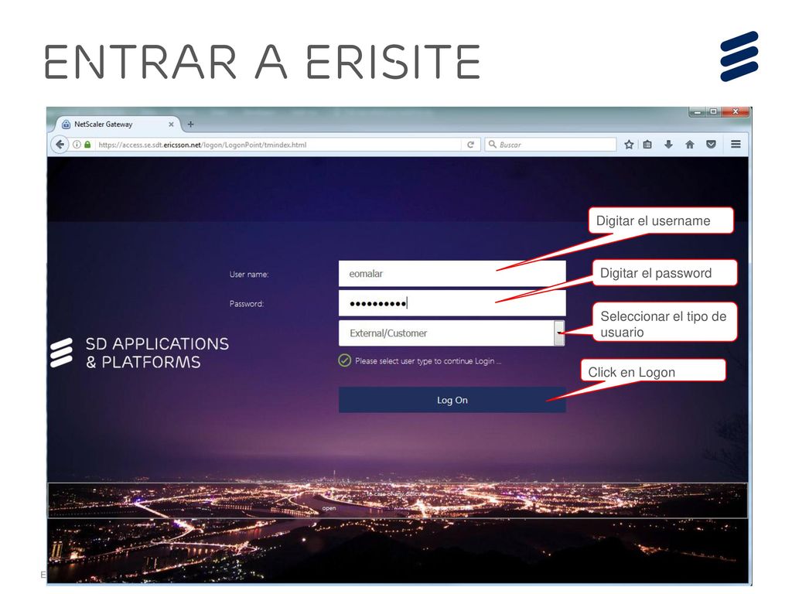This screenshot has width=792, height=594.
Task: Click the green padlock security icon
Action: click(87, 145)
